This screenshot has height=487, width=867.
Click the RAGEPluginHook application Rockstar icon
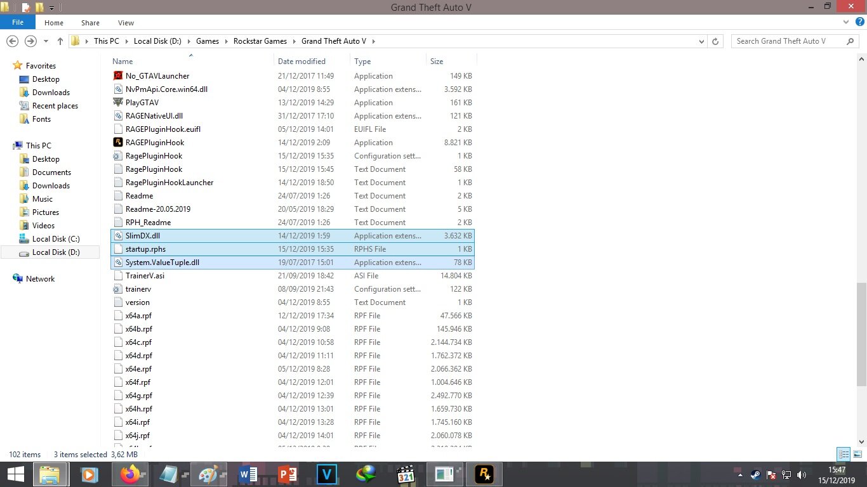pyautogui.click(x=117, y=143)
